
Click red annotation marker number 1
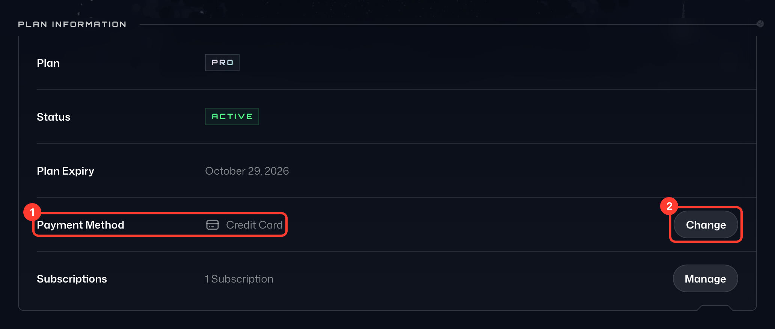[x=32, y=212]
